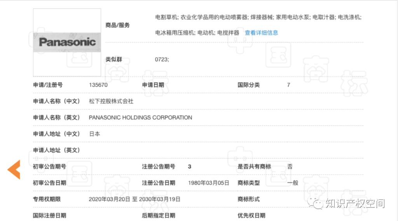Click the 是否共有商标 value 否
This screenshot has height=221, width=398.
click(290, 167)
